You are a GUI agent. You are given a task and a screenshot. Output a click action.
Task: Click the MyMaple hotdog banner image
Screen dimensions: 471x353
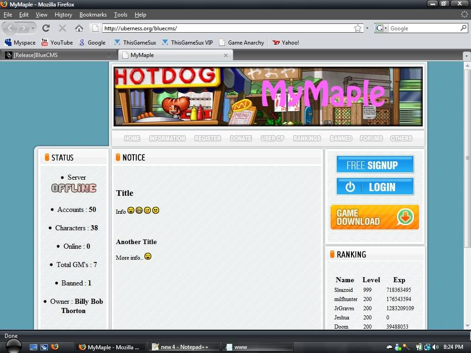pos(268,97)
